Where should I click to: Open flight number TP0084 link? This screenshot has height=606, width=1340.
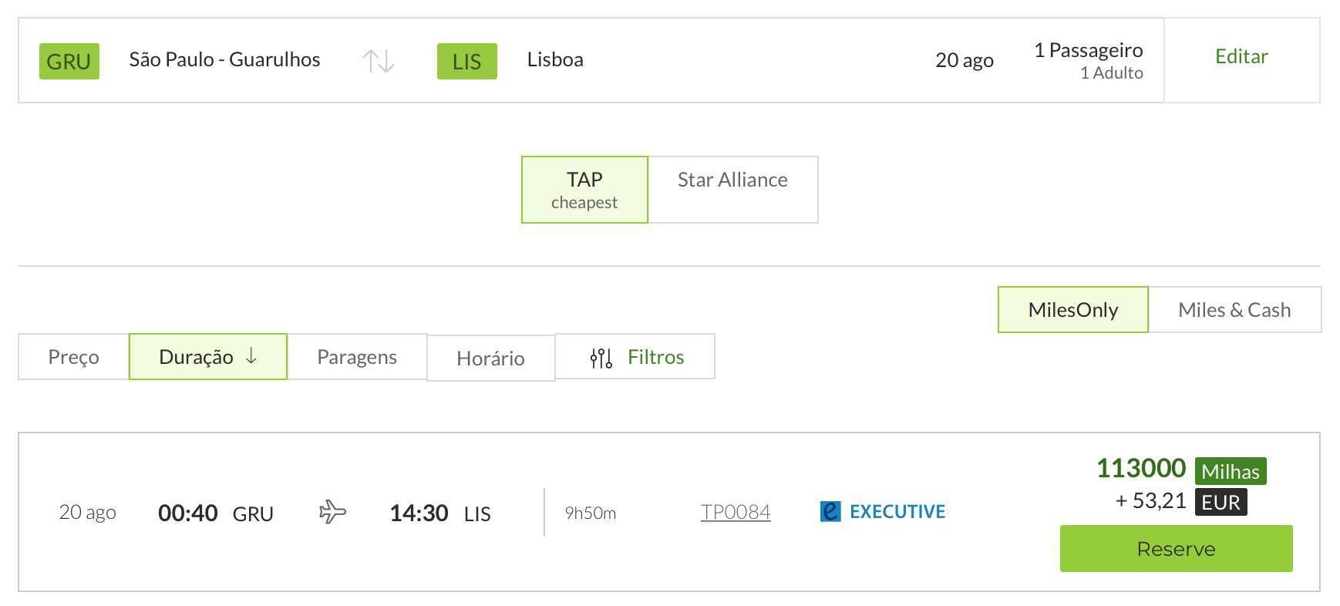[x=736, y=512]
